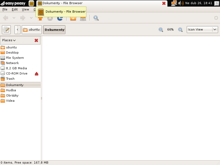Click the Stop loading icon
Viewport: 220px width, 165px height.
click(50, 19)
